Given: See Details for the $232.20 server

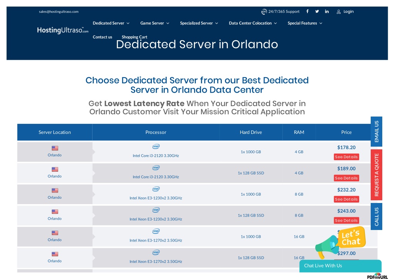Looking at the screenshot, I should pyautogui.click(x=346, y=199).
